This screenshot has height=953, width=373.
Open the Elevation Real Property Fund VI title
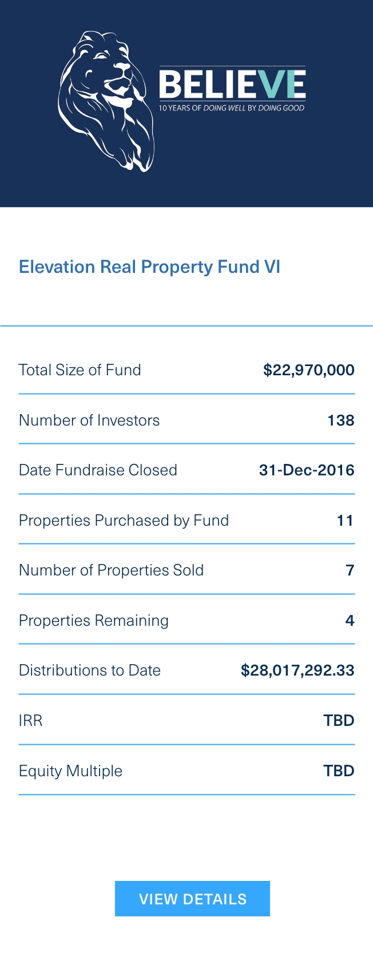[149, 267]
